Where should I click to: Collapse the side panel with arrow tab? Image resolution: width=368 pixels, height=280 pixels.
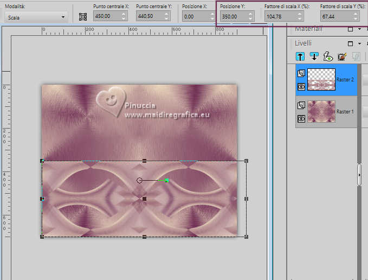coord(359,175)
